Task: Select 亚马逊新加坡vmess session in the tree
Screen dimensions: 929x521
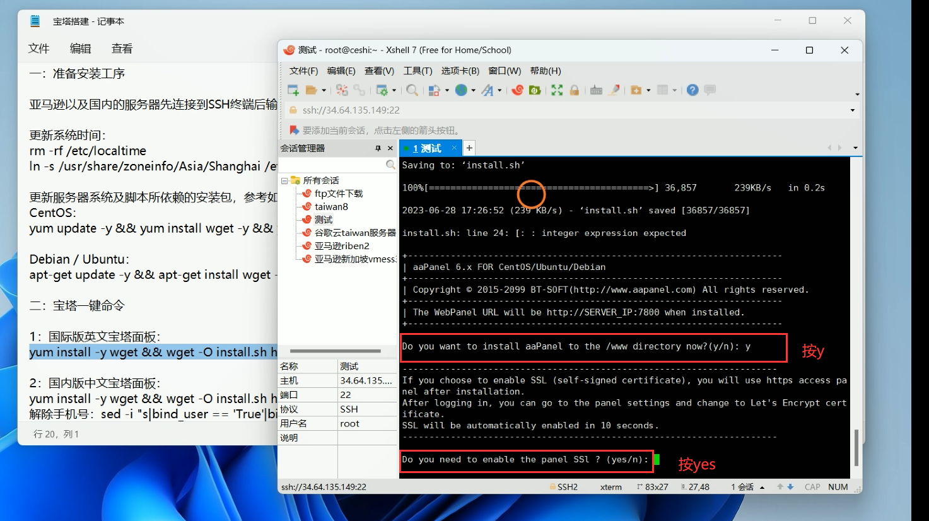Action: (x=355, y=259)
